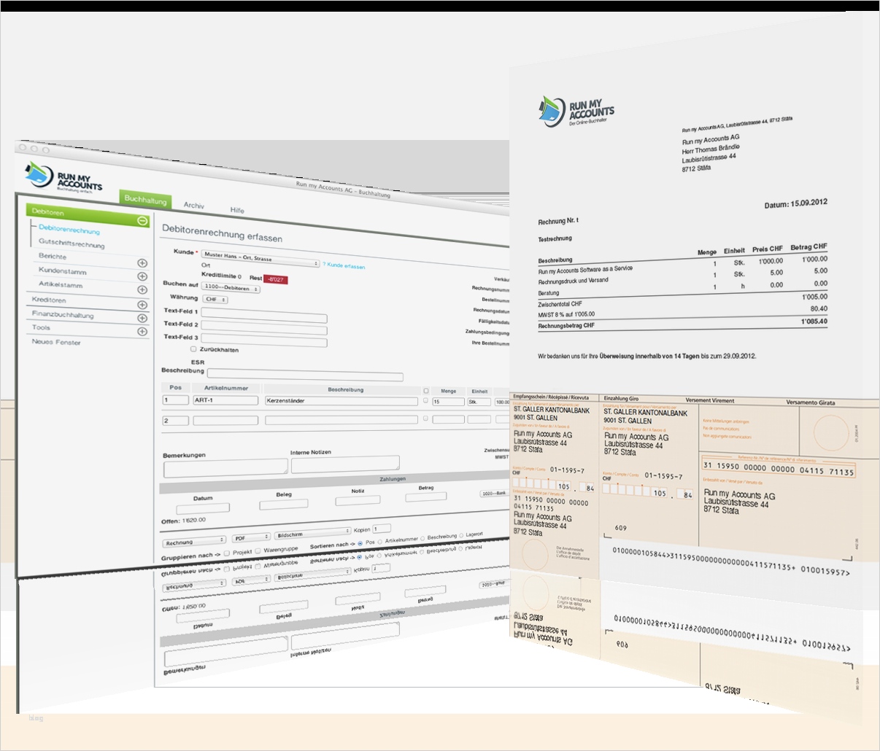This screenshot has height=751, width=880.
Task: Click the red Rest amount badge
Action: tap(276, 279)
